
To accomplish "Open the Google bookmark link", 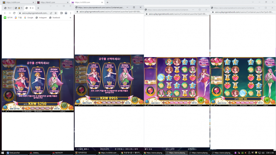I will coord(29,18).
